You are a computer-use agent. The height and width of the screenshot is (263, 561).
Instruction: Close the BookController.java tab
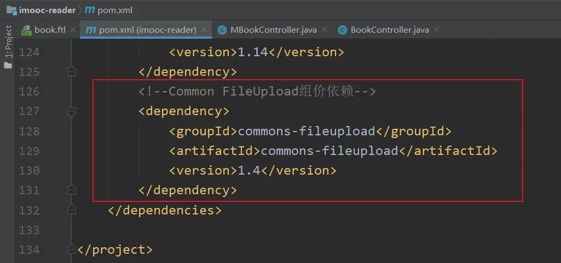pos(437,30)
